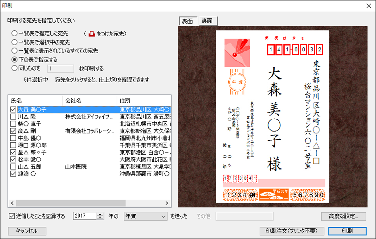Viewport: 376px width, 239px height.
Task: Select radio '一覧表で選択中の宛先'
Action: tap(14, 42)
